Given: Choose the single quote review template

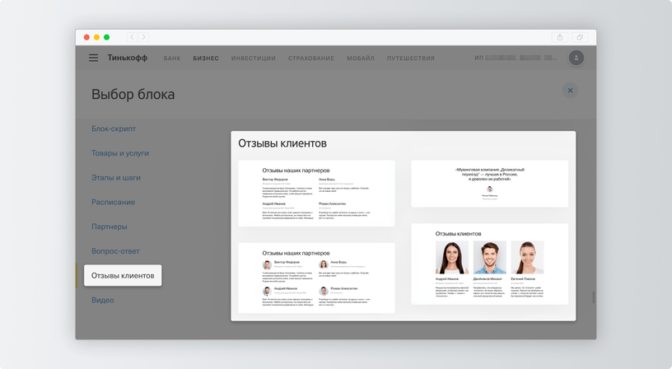Looking at the screenshot, I should tap(489, 184).
